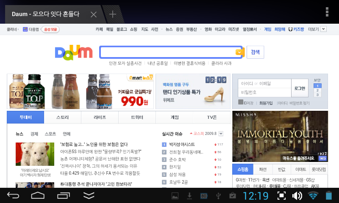339x203 pixels.
Task: Switch to the 스토리 tab
Action: coord(63,117)
